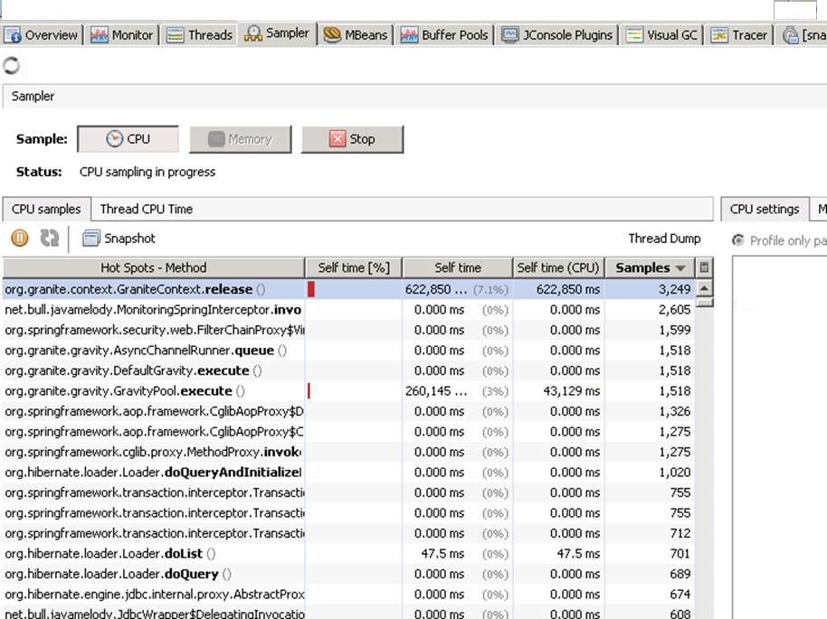Toggle sort direction on Samples column
The height and width of the screenshot is (619, 827).
pyautogui.click(x=650, y=267)
